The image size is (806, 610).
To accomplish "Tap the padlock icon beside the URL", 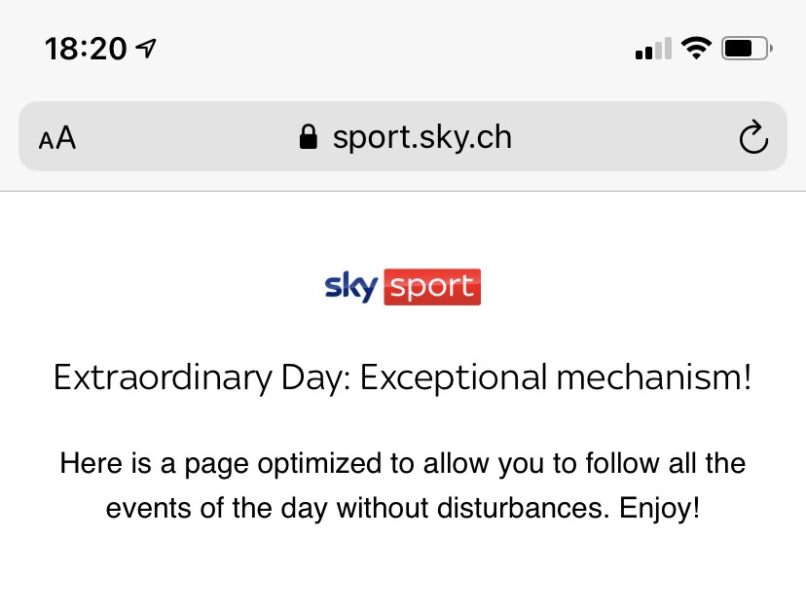I will point(309,137).
